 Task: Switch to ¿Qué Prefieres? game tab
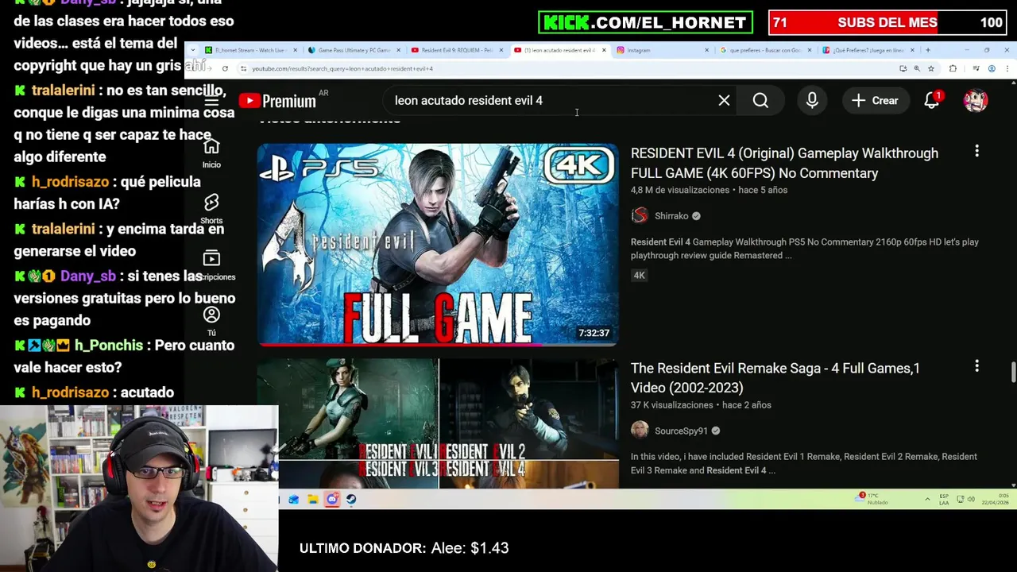(866, 50)
